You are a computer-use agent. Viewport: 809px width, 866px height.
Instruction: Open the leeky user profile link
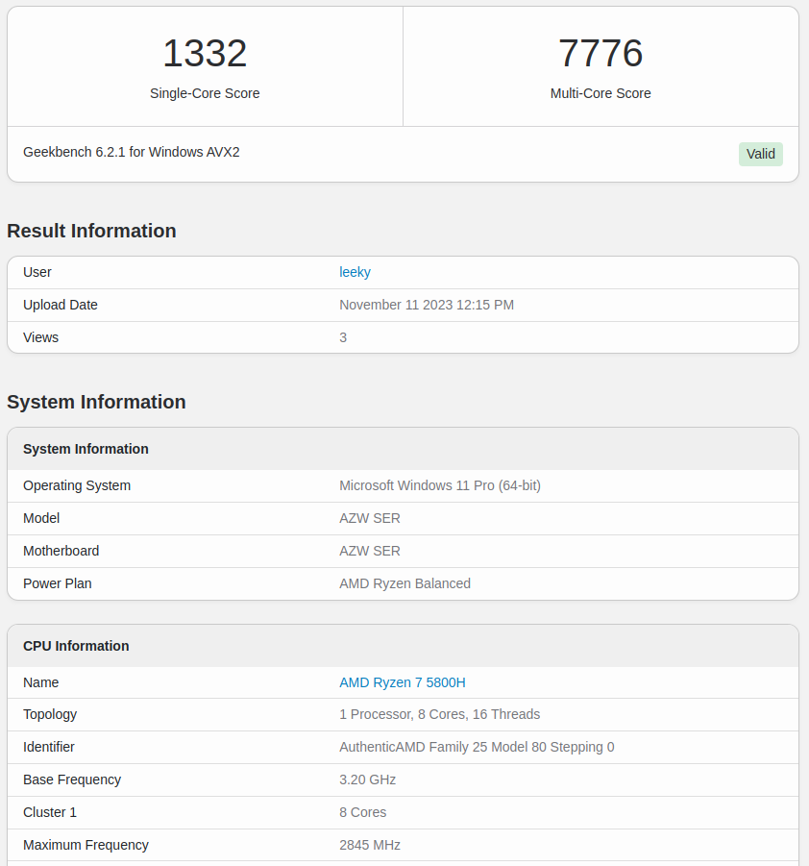pyautogui.click(x=355, y=272)
